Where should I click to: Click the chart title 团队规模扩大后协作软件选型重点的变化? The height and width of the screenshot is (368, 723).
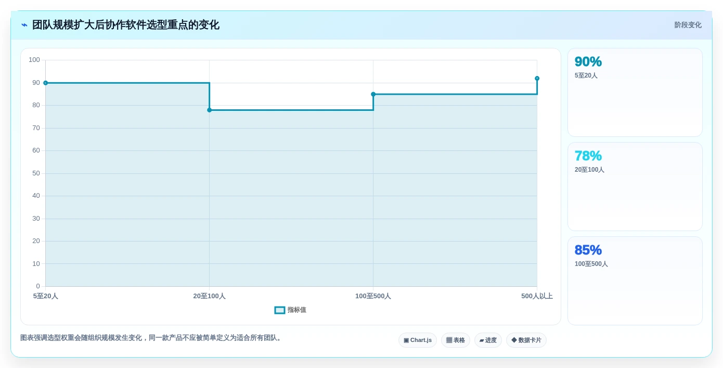[126, 25]
